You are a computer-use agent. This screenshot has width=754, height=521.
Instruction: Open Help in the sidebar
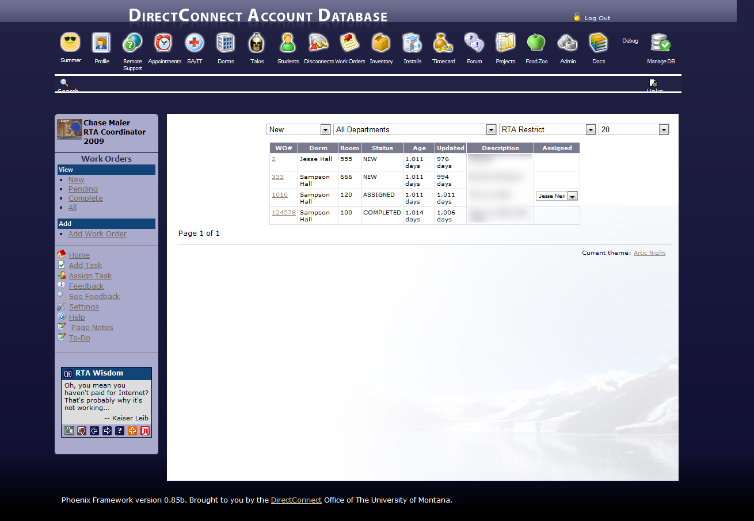[x=77, y=317]
